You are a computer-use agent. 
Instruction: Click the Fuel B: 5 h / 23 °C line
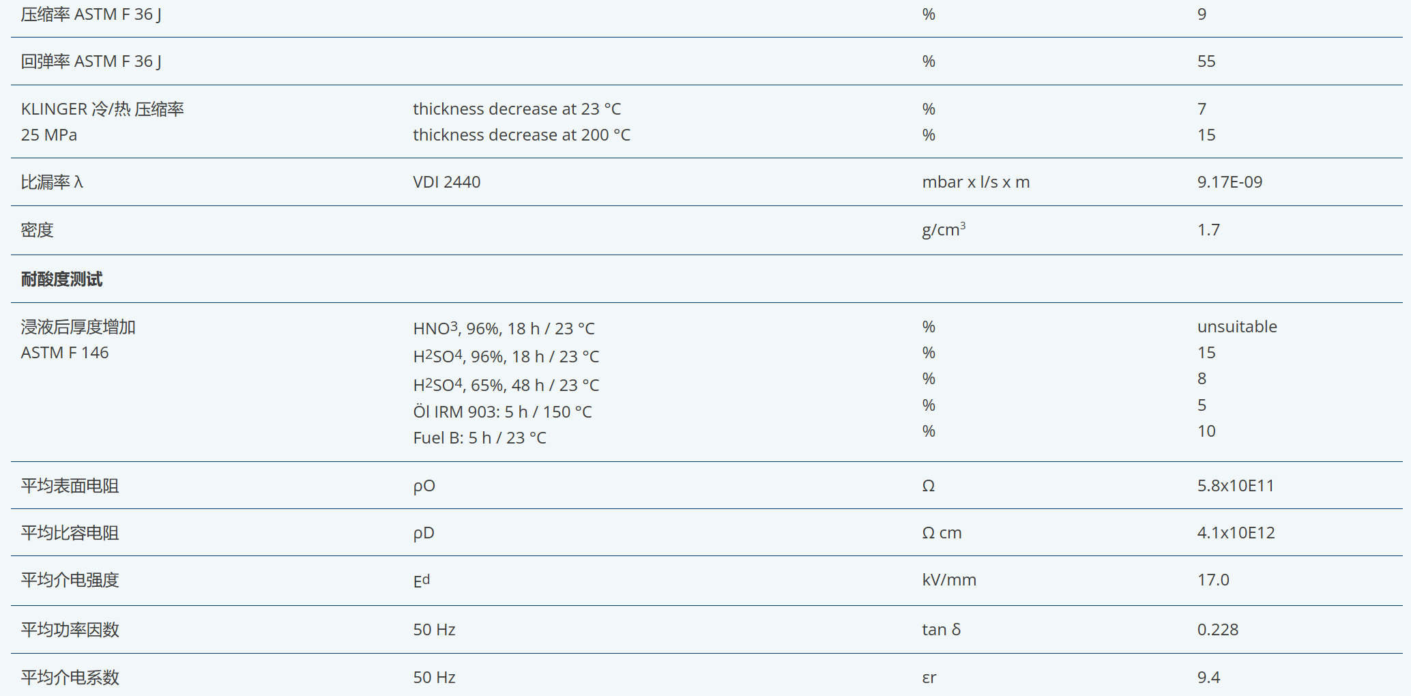[479, 438]
